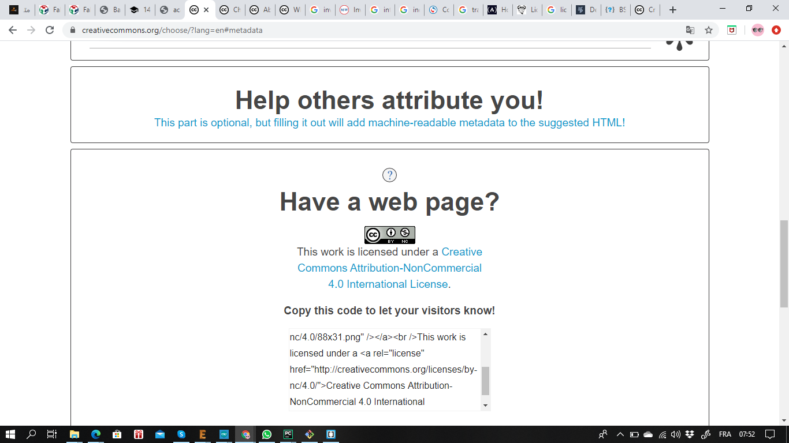Open Microsoft Edge from the taskbar
Viewport: 789px width, 443px height.
pyautogui.click(x=96, y=434)
